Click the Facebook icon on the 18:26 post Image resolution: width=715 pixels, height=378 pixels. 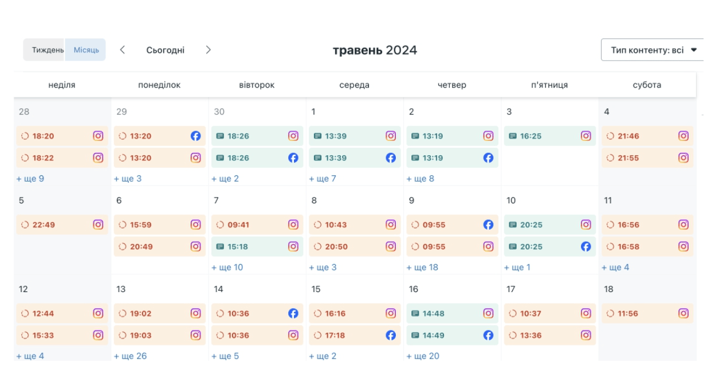coord(293,158)
